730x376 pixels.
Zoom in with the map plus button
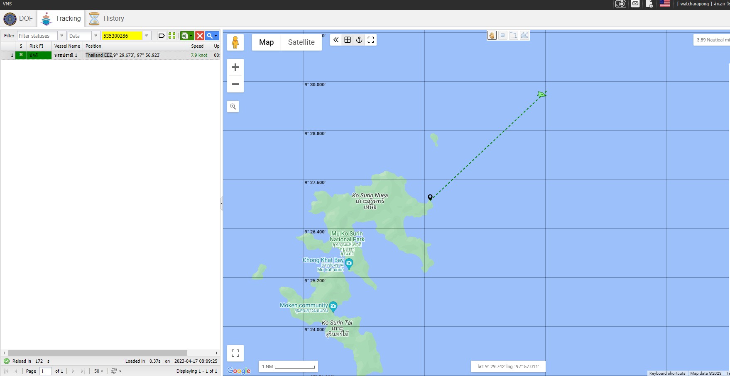point(235,67)
